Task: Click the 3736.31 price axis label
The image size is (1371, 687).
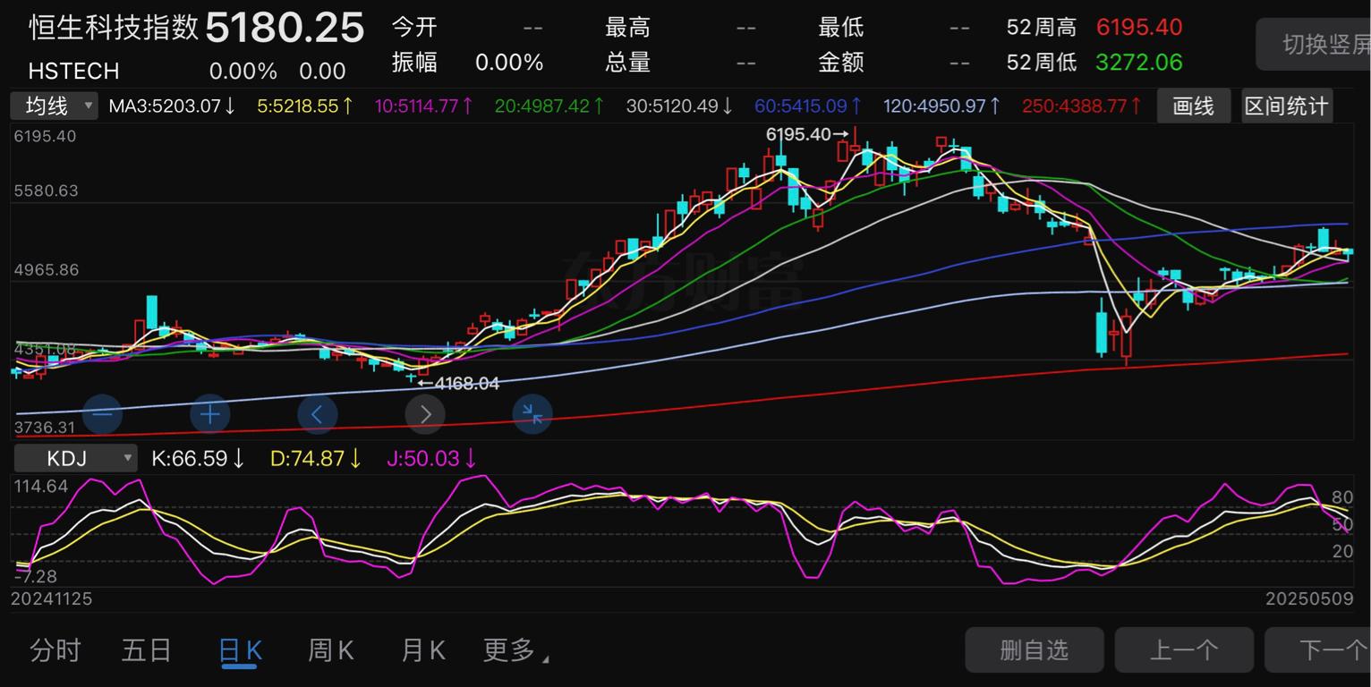Action: (45, 428)
